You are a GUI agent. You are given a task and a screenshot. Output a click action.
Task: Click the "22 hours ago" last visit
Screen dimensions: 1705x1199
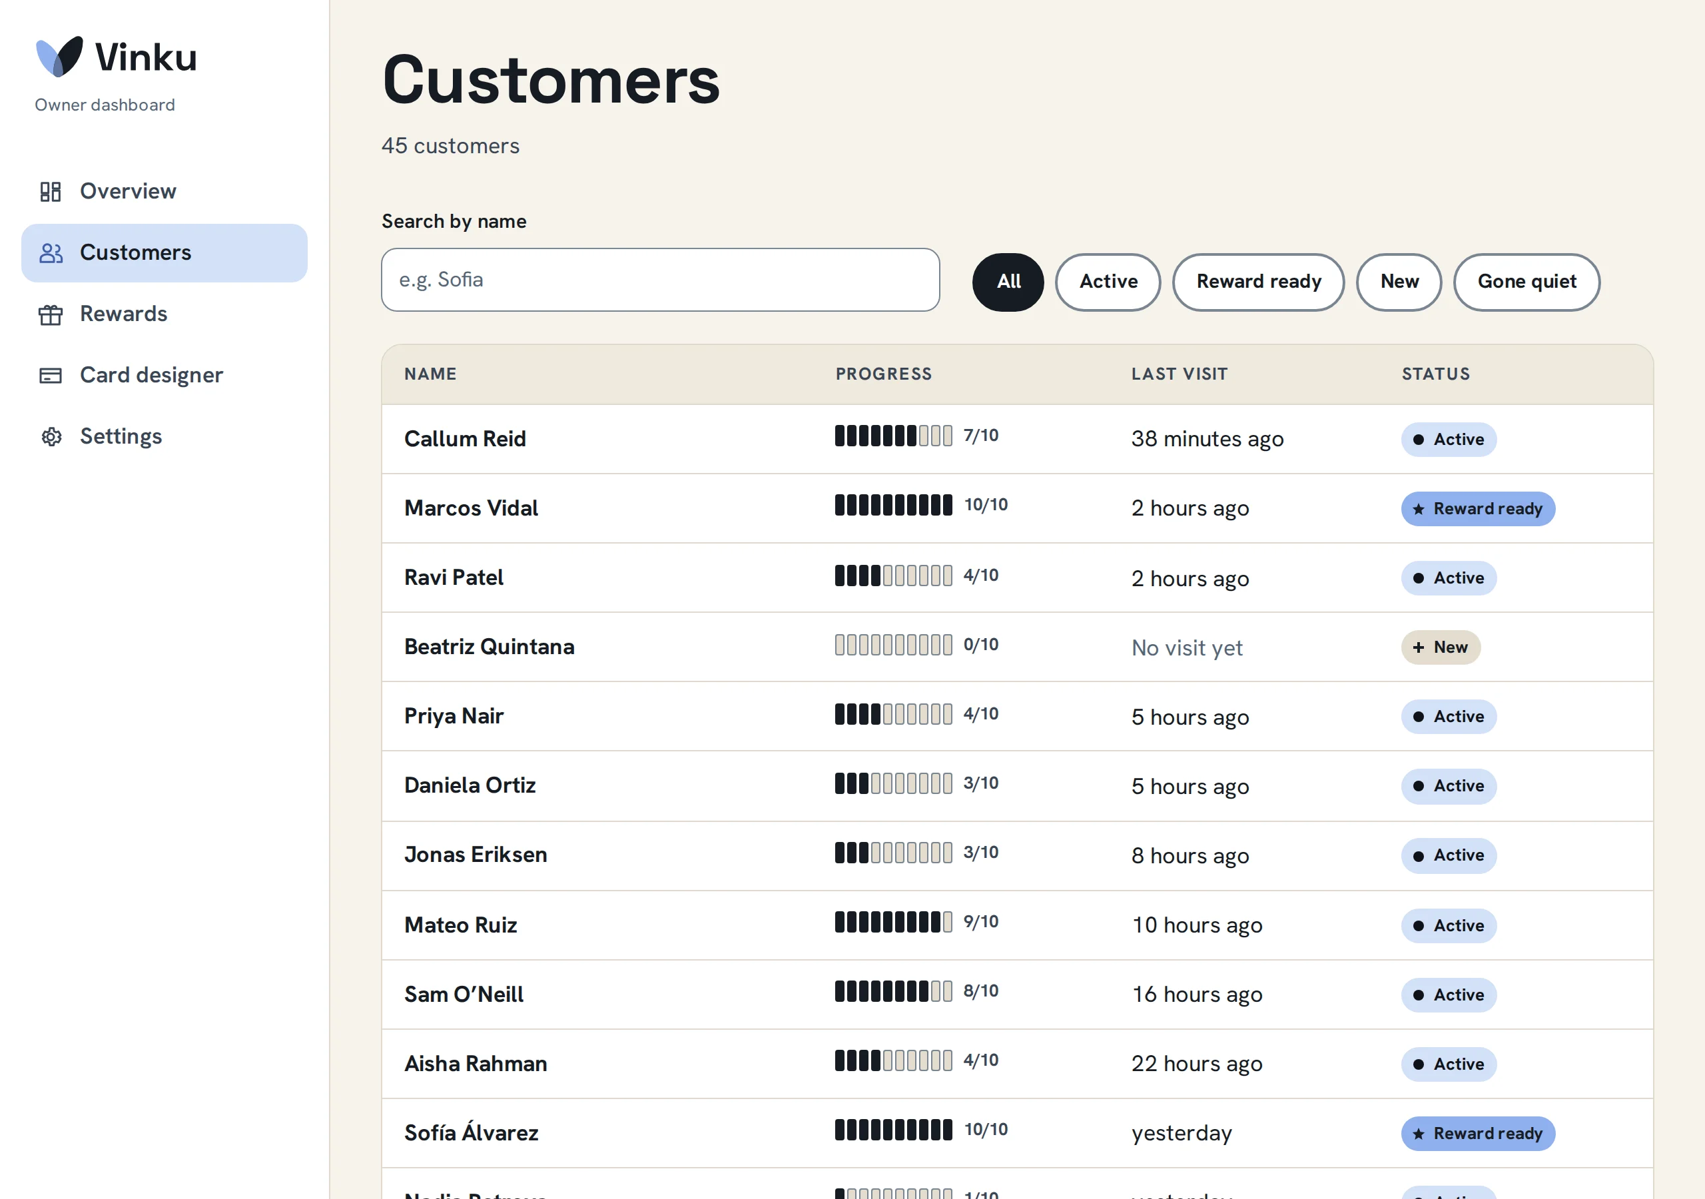click(1197, 1064)
